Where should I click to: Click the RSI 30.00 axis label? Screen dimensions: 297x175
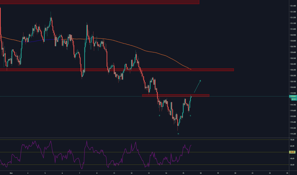(x=292, y=164)
